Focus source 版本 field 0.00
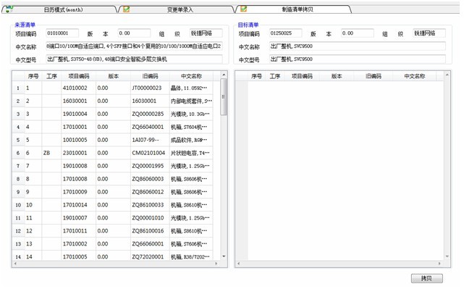The width and height of the screenshot is (464, 289). point(134,33)
